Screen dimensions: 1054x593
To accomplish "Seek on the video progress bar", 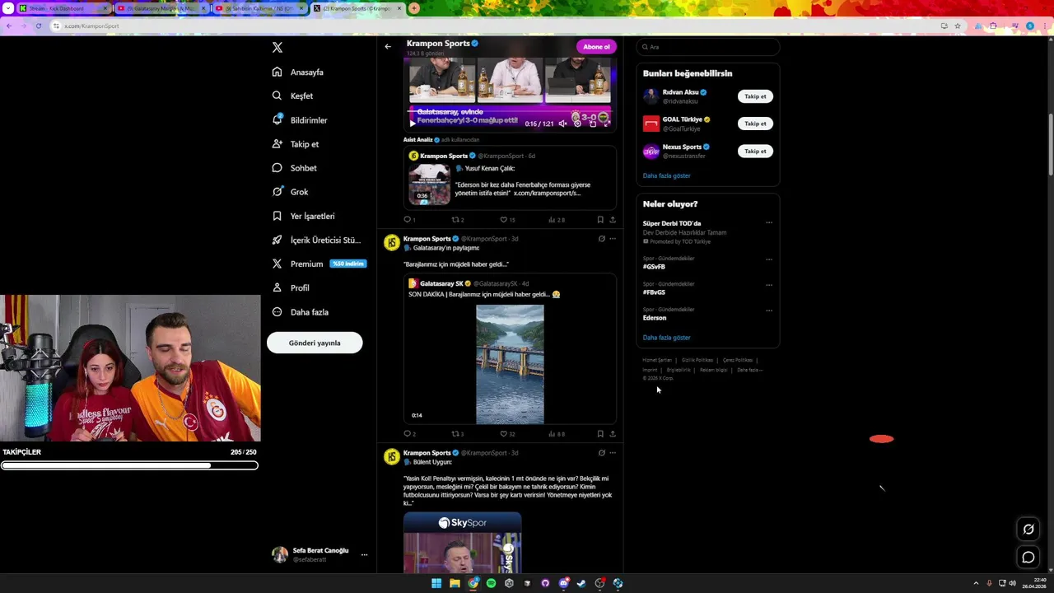I will [x=510, y=113].
